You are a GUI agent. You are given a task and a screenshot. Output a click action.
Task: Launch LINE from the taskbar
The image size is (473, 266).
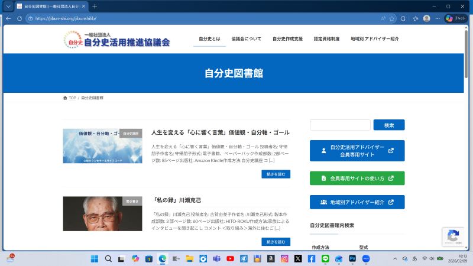pos(325,258)
